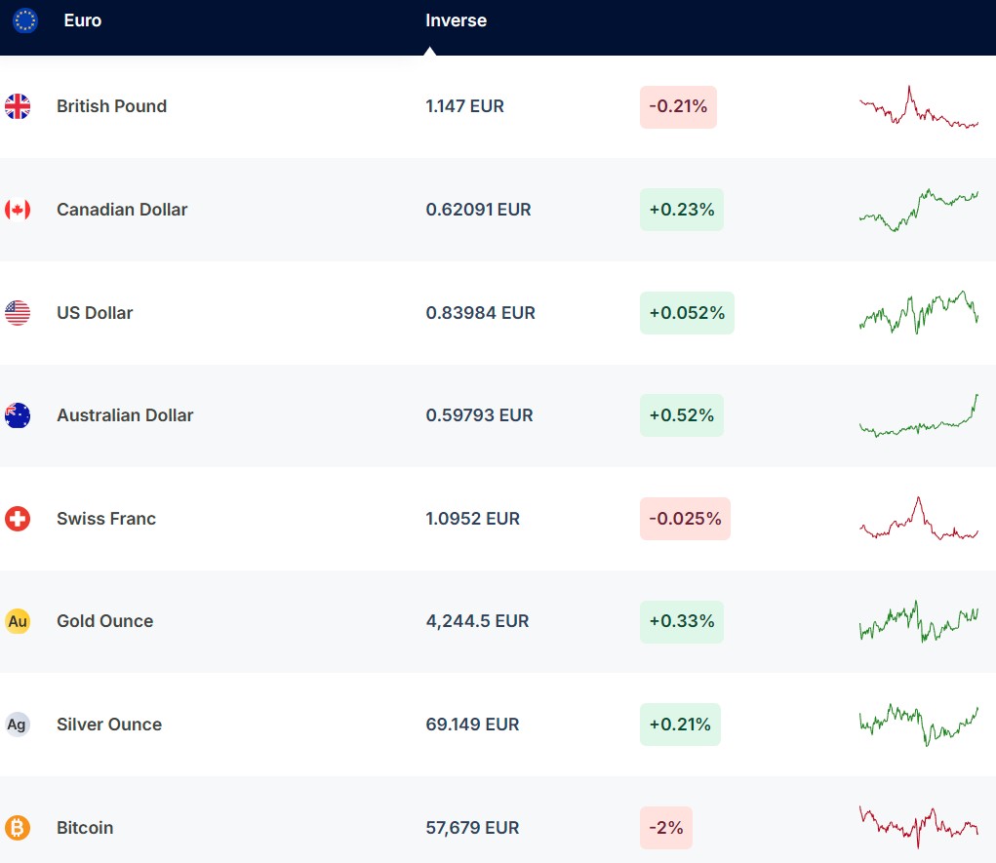
Task: Click the Canadian flag icon
Action: (x=18, y=210)
